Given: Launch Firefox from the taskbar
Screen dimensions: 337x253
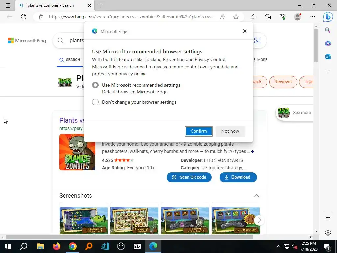Looking at the screenshot, I should (57, 246).
